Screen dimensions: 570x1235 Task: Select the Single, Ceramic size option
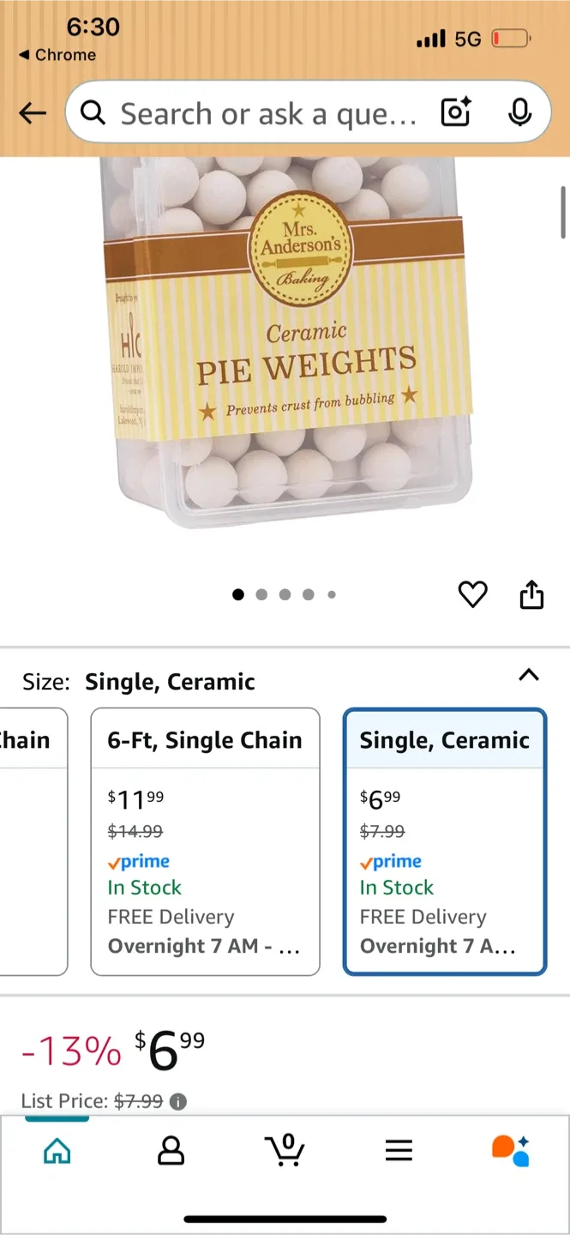click(444, 840)
